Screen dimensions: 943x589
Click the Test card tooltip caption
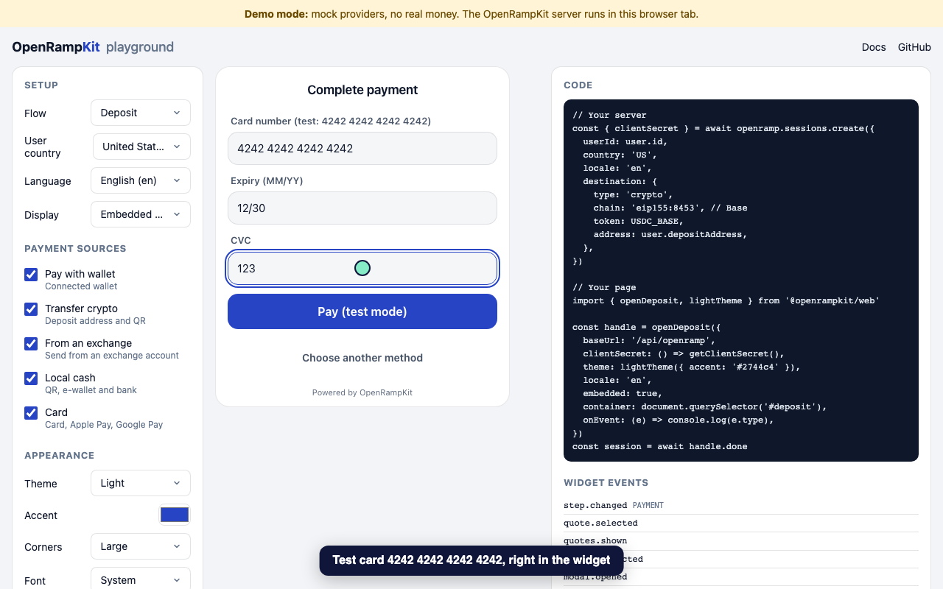point(471,560)
